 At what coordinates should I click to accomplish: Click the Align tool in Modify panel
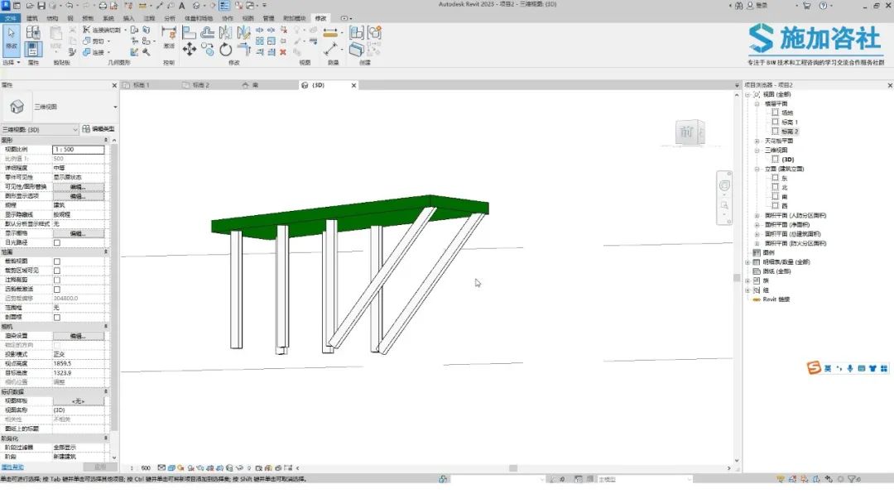(x=190, y=32)
